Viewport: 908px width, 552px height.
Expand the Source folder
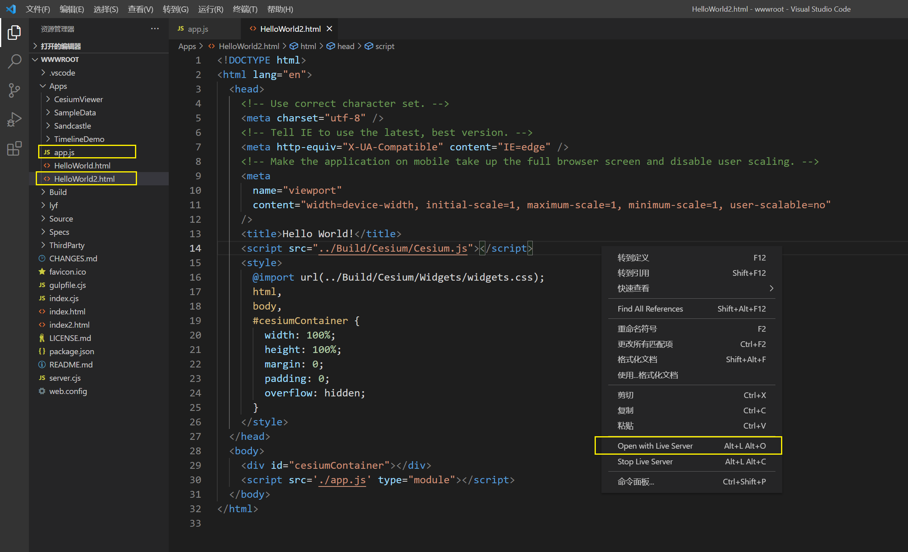43,219
